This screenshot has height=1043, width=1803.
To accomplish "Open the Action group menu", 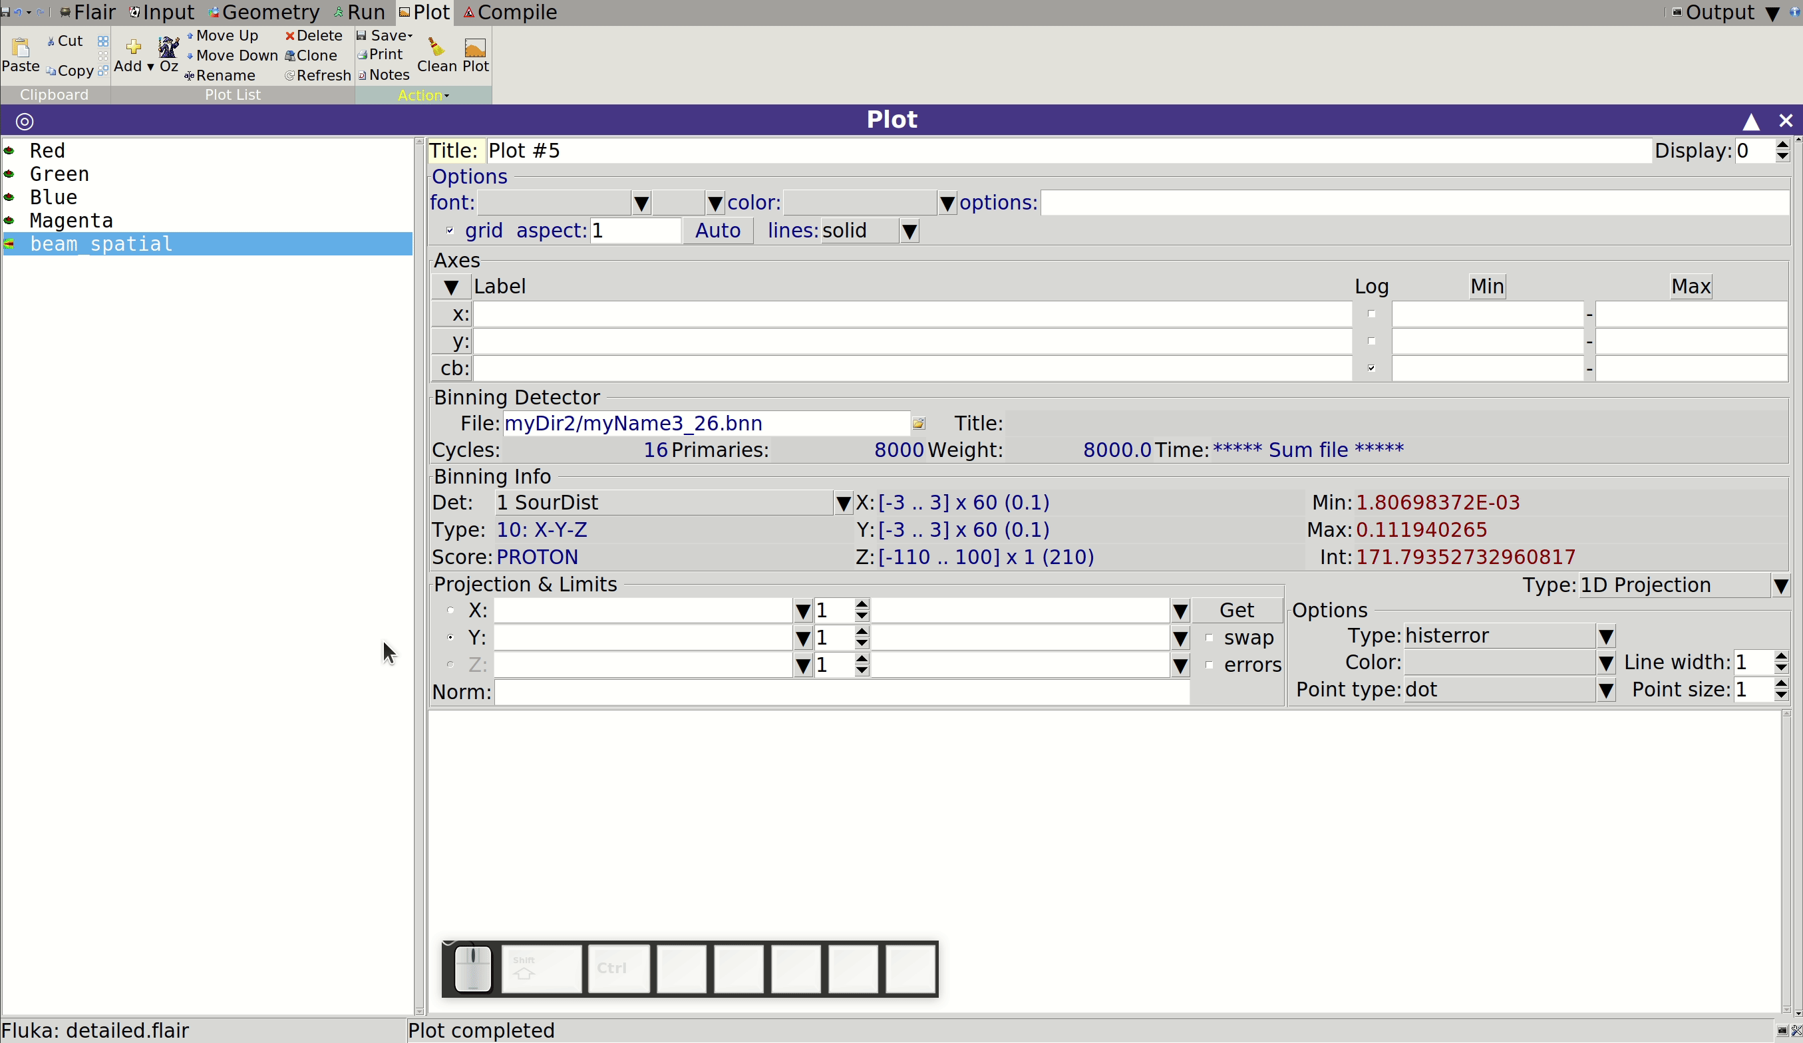I will (423, 95).
